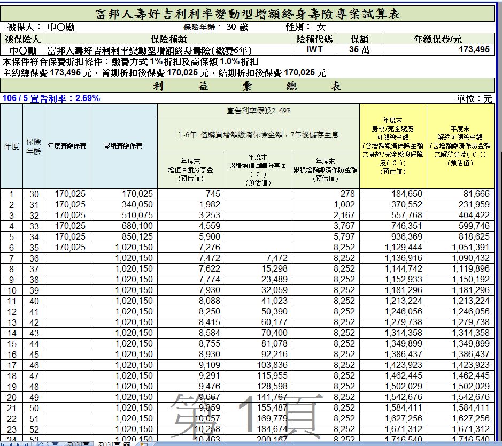Click the 173,495 cell under 年繳保費/元
The height and width of the screenshot is (446, 502).
point(438,50)
